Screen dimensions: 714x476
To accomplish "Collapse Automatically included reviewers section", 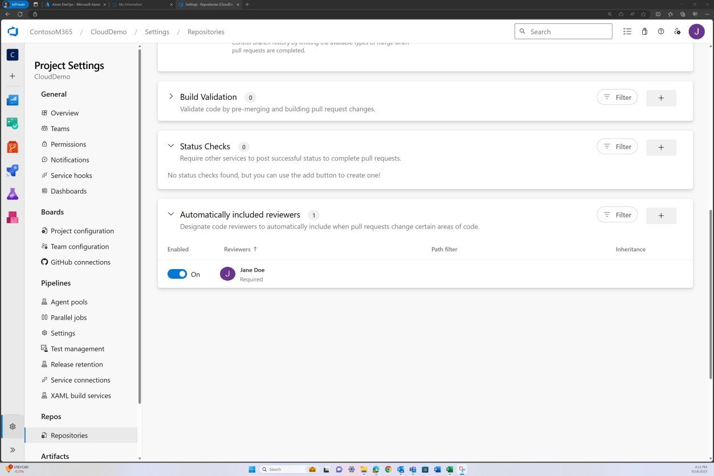I will point(171,214).
